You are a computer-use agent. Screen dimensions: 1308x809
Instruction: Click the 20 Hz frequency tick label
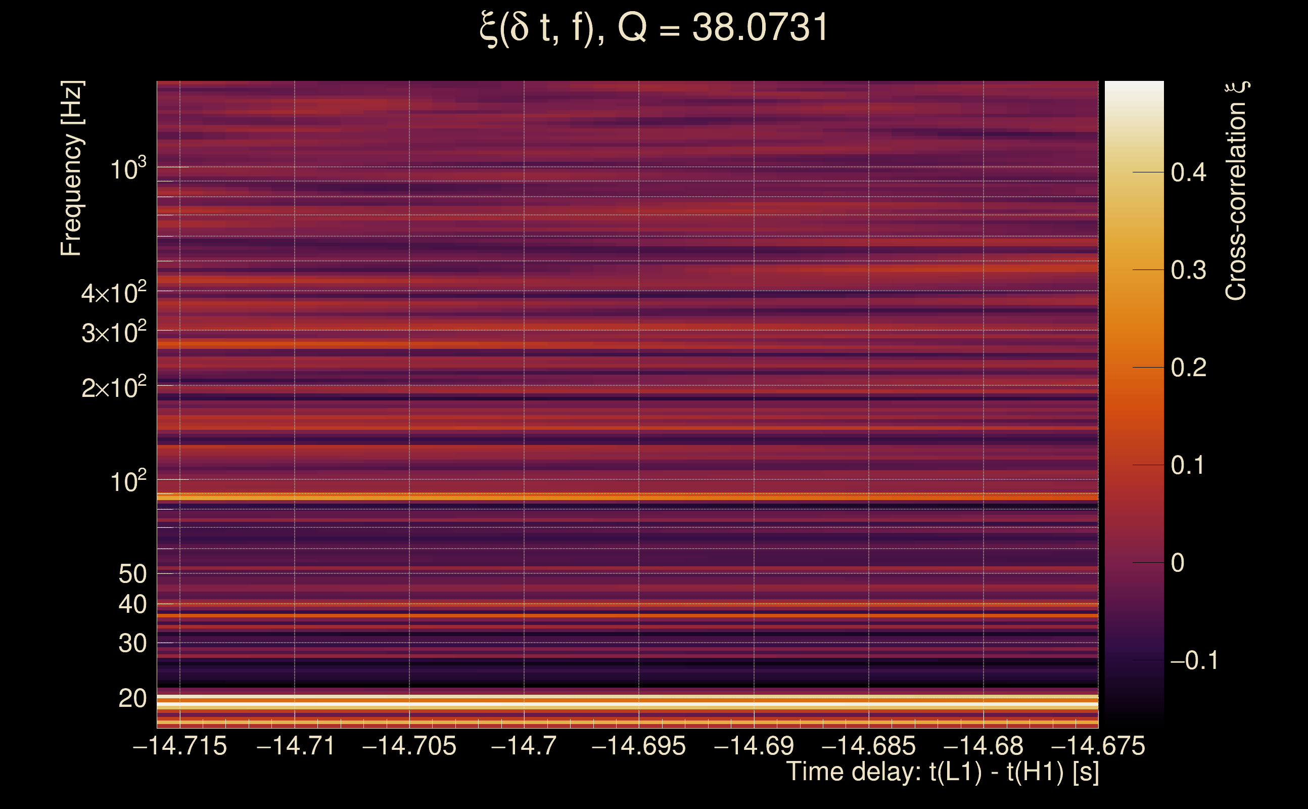tap(132, 698)
